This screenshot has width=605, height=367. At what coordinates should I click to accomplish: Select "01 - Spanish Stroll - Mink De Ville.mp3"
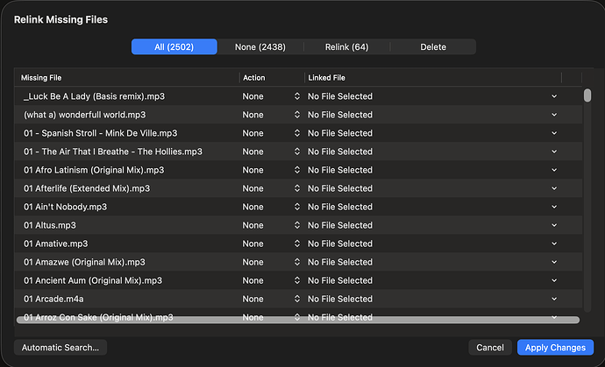coord(100,133)
